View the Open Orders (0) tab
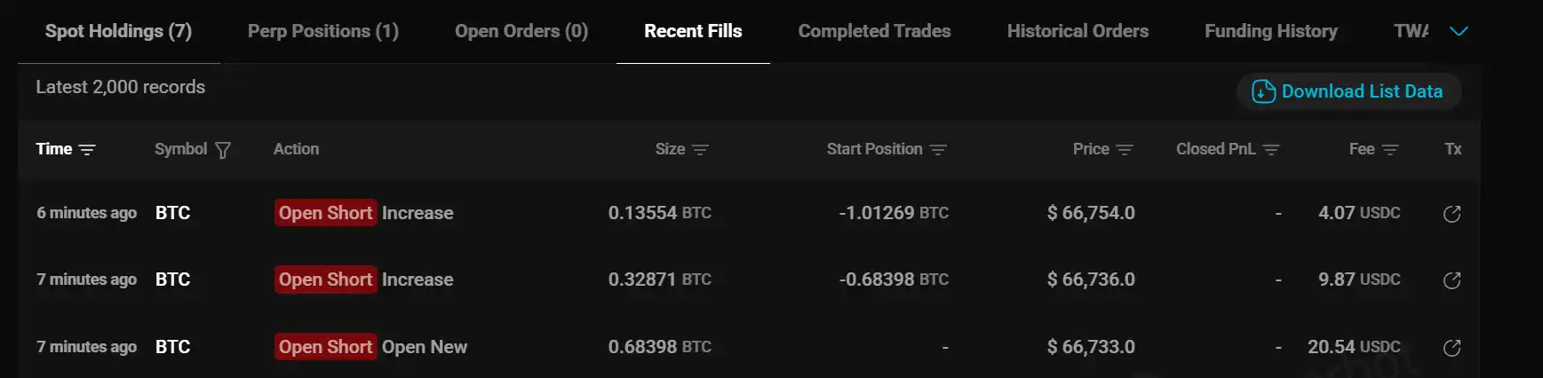 (x=521, y=31)
